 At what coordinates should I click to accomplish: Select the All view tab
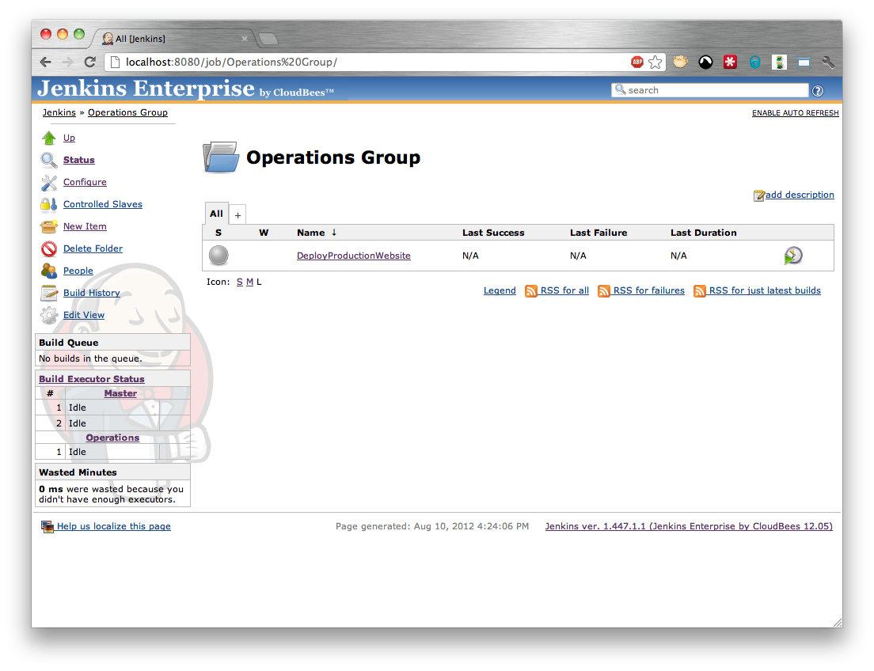pyautogui.click(x=216, y=214)
